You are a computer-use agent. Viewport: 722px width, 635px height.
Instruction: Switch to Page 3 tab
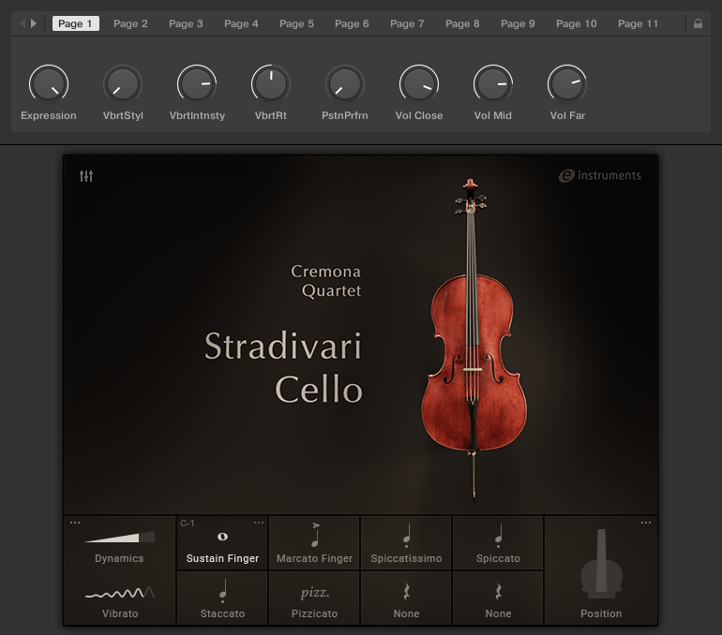[x=186, y=23]
